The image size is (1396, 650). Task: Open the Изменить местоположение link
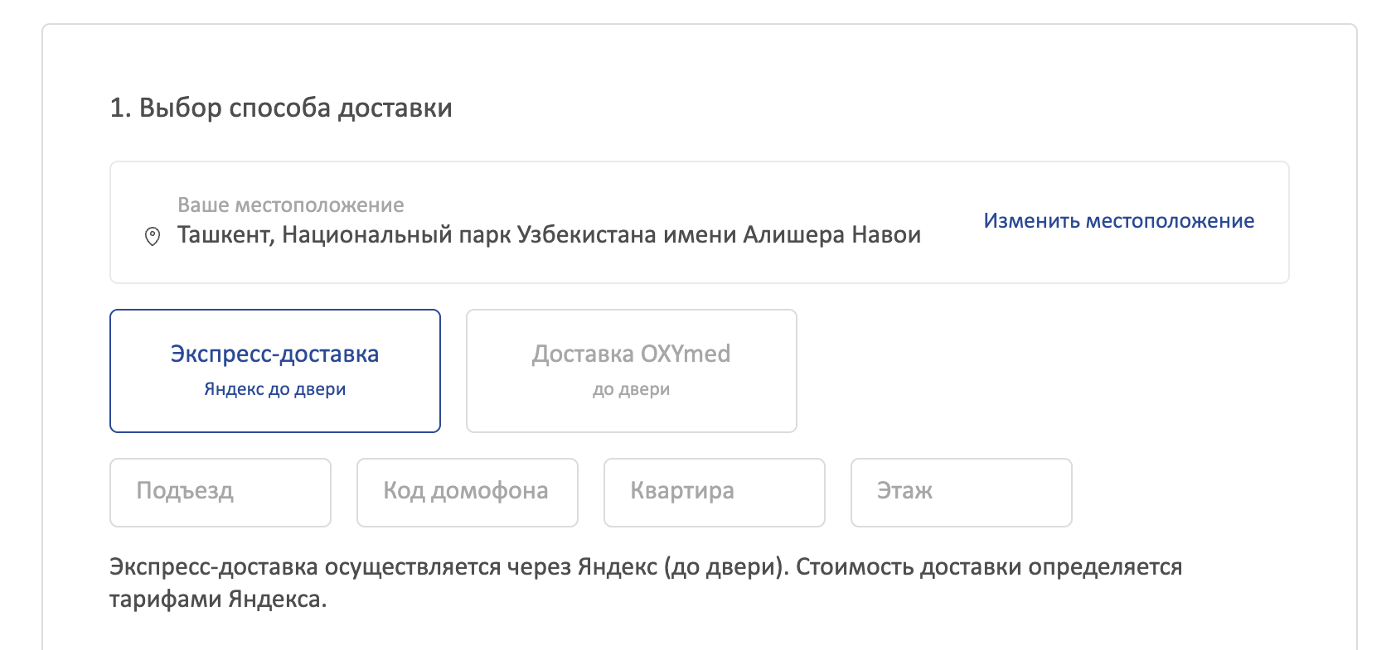tap(1118, 221)
